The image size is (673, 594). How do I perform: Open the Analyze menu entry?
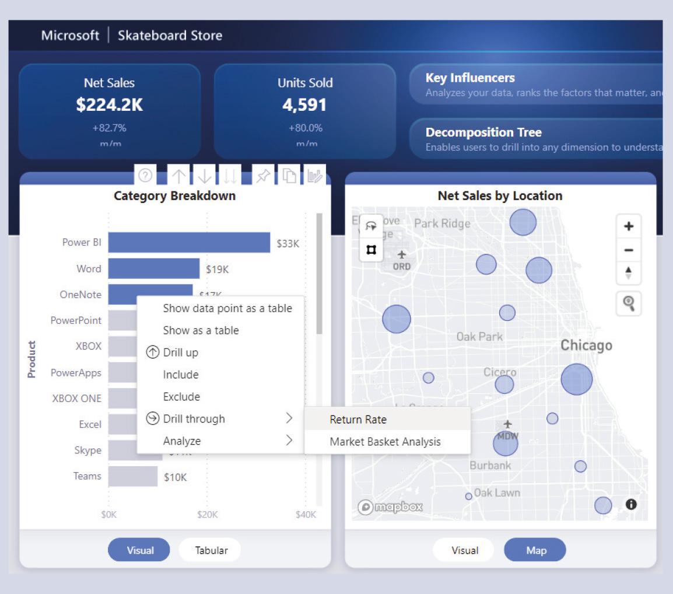pyautogui.click(x=220, y=441)
